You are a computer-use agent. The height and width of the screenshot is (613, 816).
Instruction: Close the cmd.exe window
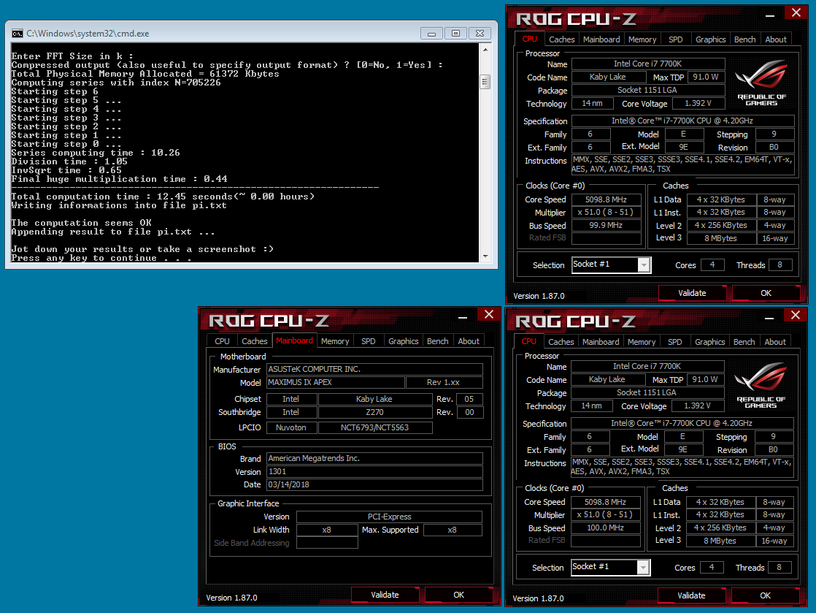click(480, 34)
